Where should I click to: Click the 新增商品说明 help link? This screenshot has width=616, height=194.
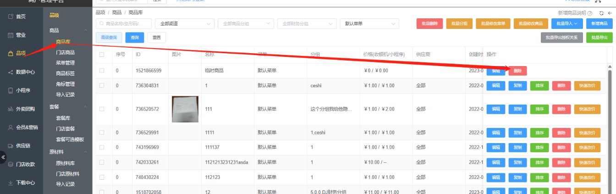[x=572, y=14]
